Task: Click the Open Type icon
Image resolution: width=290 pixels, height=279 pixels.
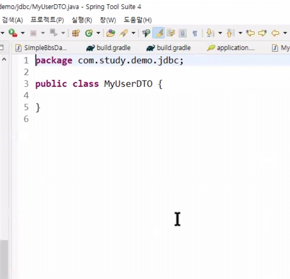Action: 111,33
